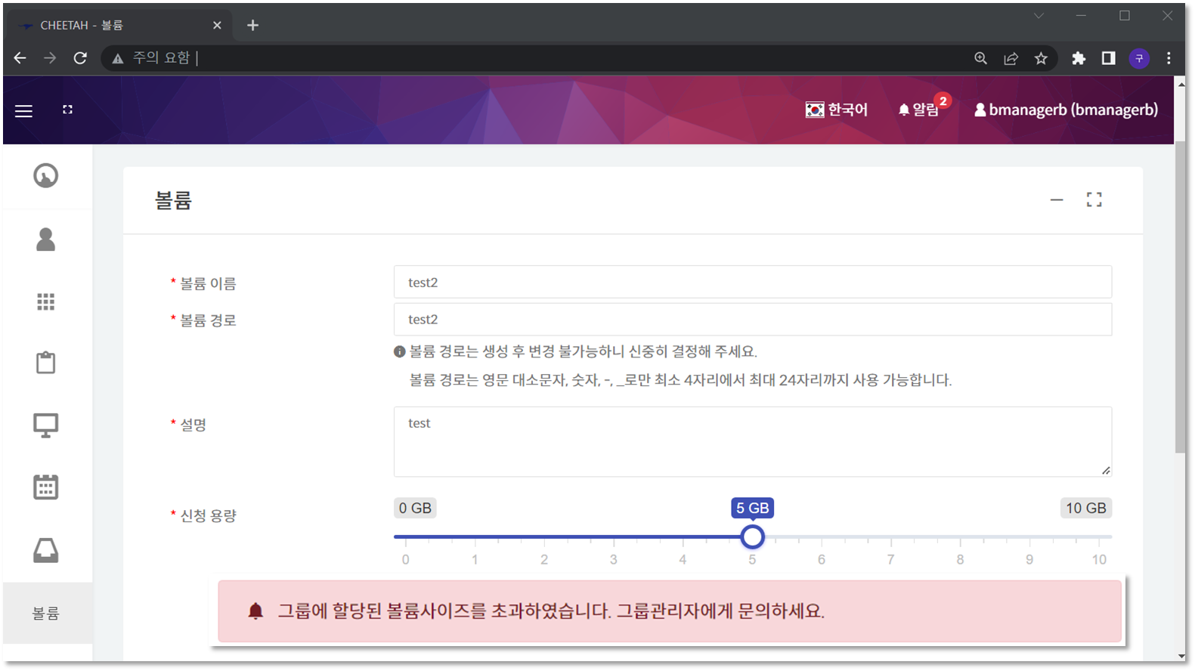The width and height of the screenshot is (1195, 671).
Task: Reload the browser page
Action: 80,58
